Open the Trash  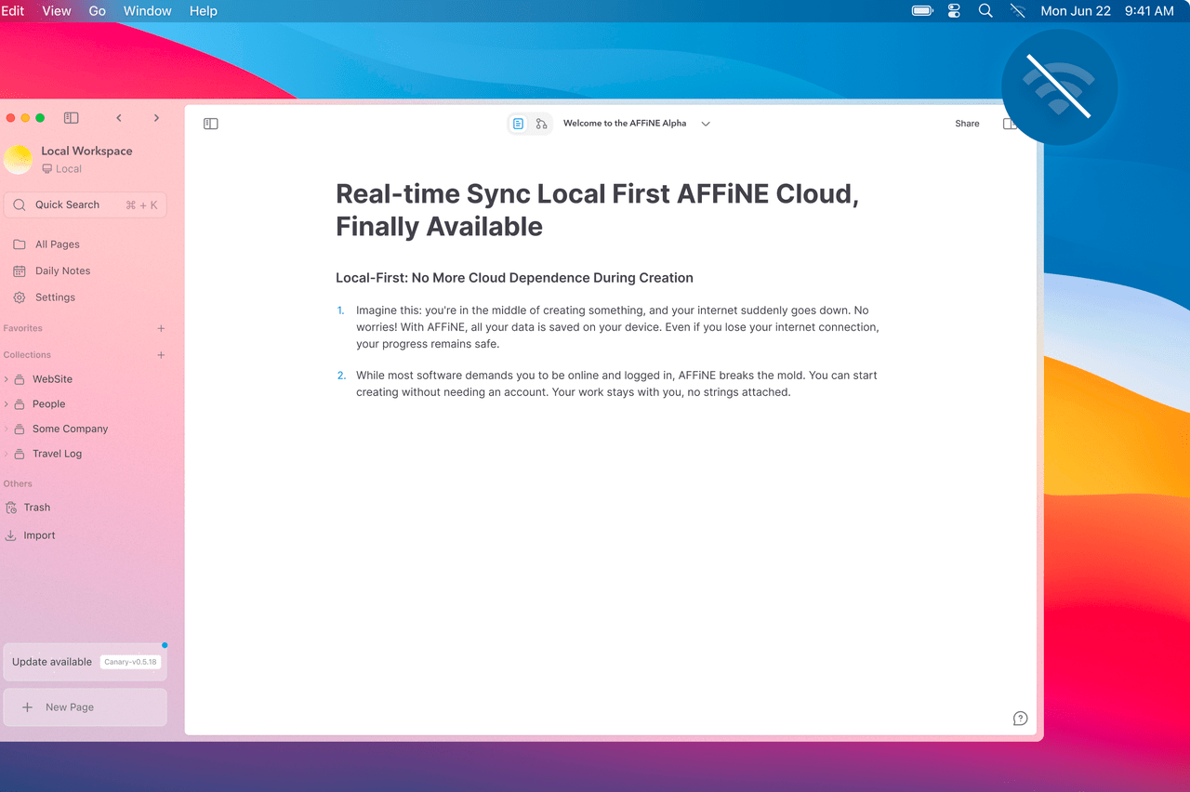(36, 507)
